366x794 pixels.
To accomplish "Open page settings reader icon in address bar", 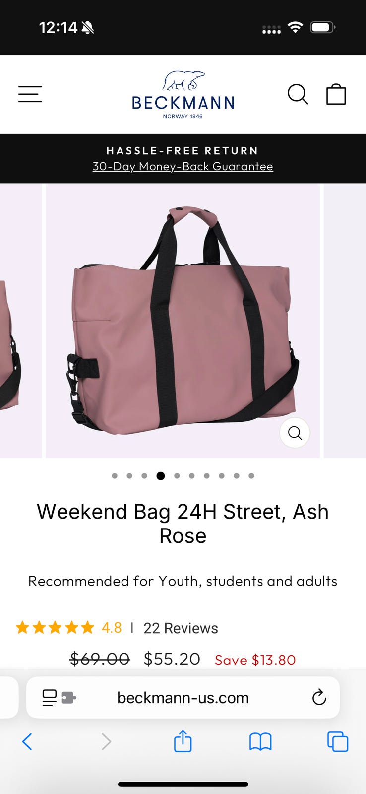I will (x=49, y=697).
